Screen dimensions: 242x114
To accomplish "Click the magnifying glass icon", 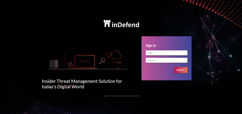I will coord(102,61).
